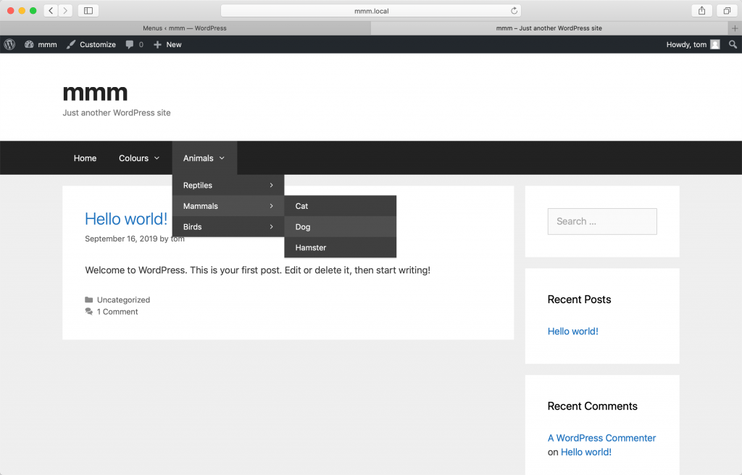Screen dimensions: 742x475
Task: Click the A WordPress Commenter link
Action: (601, 438)
